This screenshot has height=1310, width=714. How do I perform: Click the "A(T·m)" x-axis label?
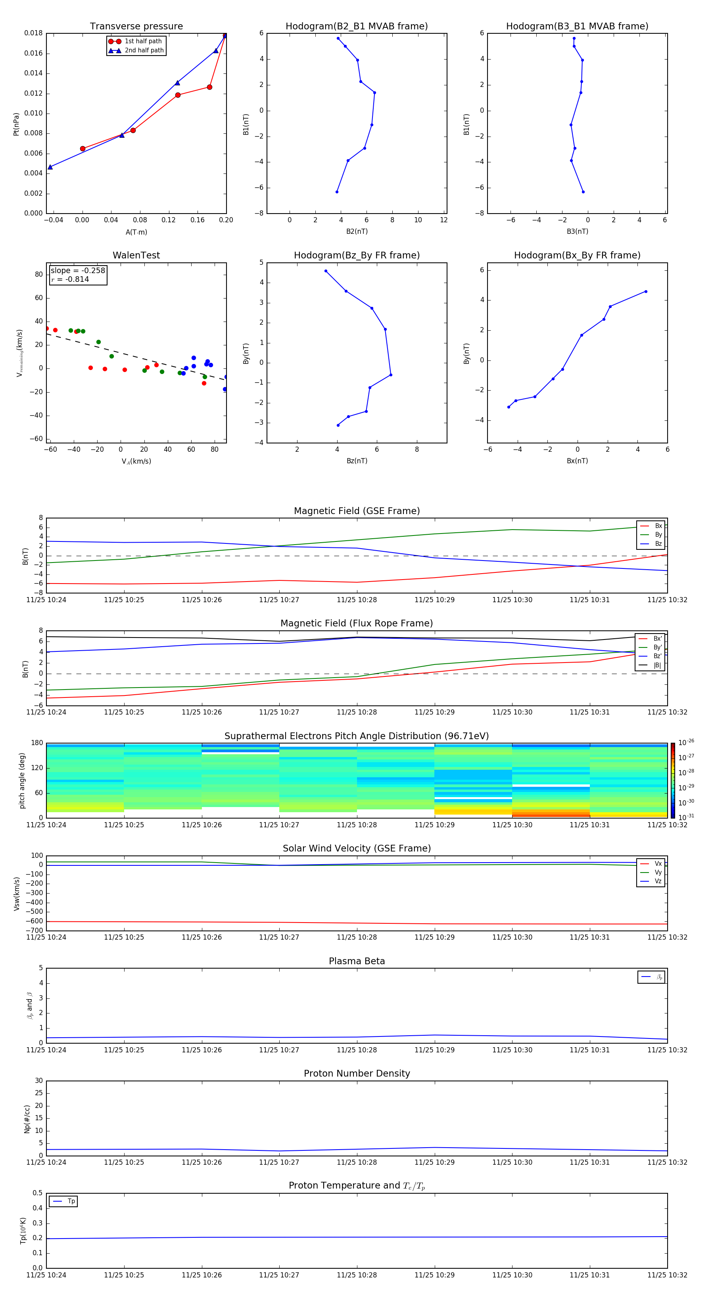(x=136, y=232)
